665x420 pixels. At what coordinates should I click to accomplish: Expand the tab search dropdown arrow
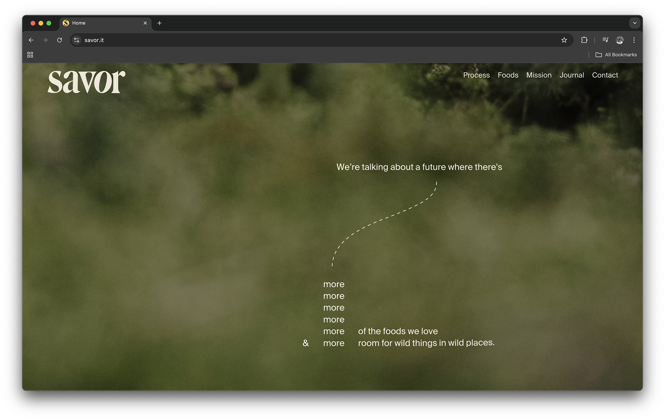click(x=634, y=23)
